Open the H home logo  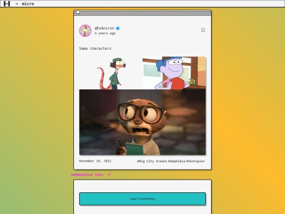pos(7,4)
